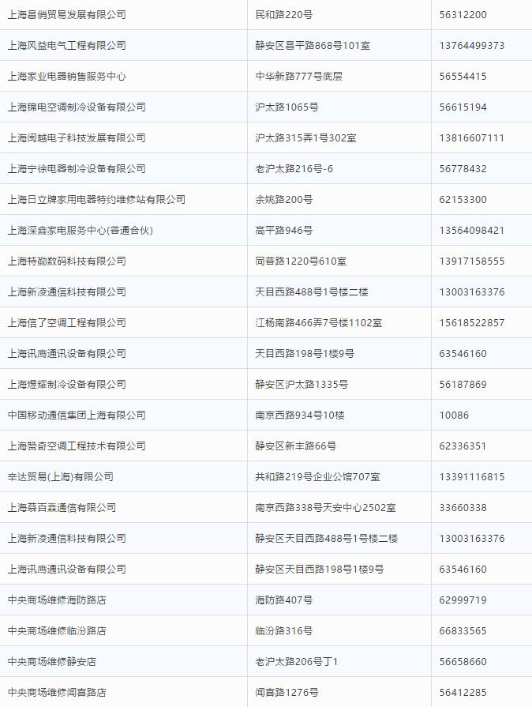This screenshot has width=532, height=707.
Task: Click address 共和路219号企业公馆707室
Action: [x=317, y=476]
